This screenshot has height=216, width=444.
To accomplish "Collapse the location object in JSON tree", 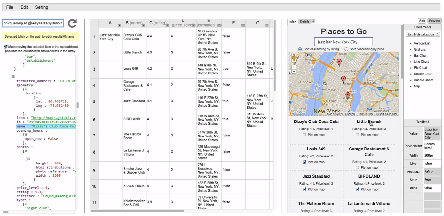I will point(36,97).
